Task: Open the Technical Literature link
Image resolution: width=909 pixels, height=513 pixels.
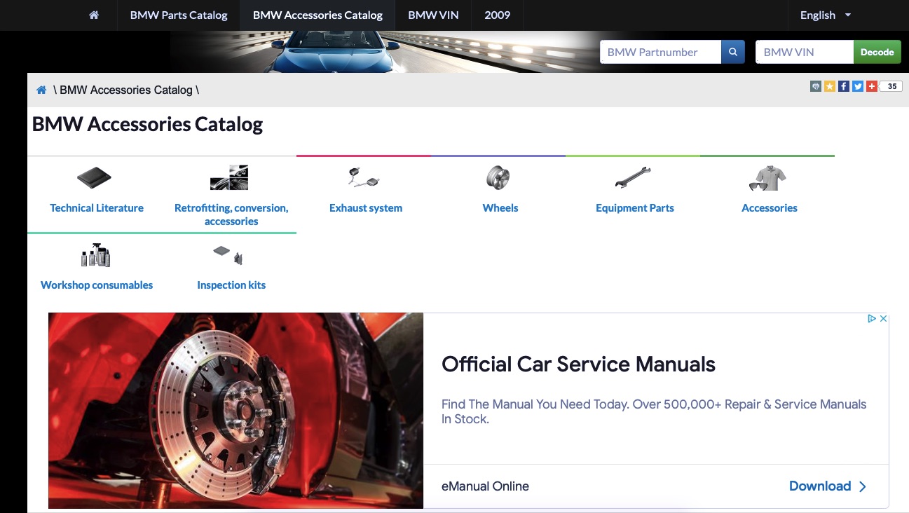Action: [97, 208]
